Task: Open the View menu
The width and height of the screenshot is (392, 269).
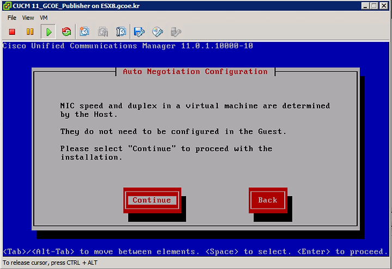Action: [x=28, y=18]
